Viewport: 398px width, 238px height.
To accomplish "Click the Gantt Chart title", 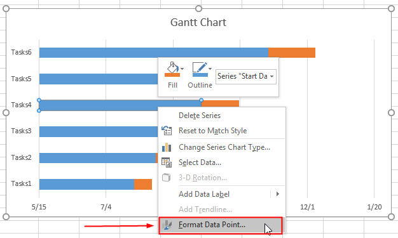I will (198, 22).
